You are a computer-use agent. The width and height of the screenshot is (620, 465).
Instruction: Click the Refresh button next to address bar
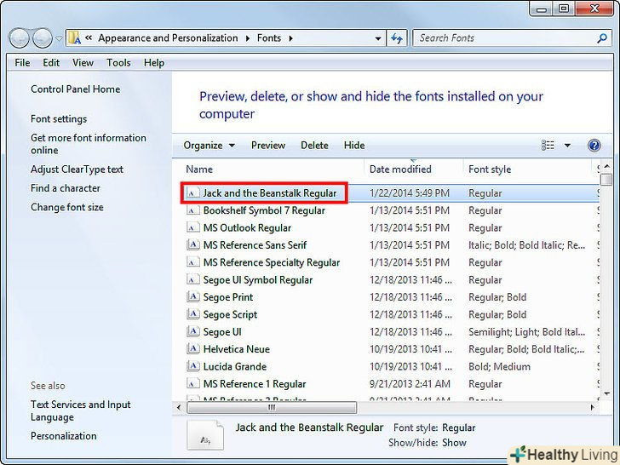[x=397, y=38]
